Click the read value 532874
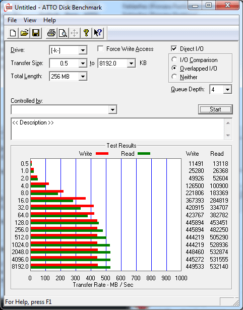Image resolution: width=243 pixels, height=310 pixels. pos(219,252)
